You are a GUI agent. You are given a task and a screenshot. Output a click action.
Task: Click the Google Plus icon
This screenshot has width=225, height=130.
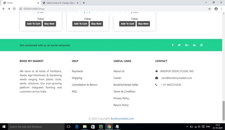[x=187, y=45]
